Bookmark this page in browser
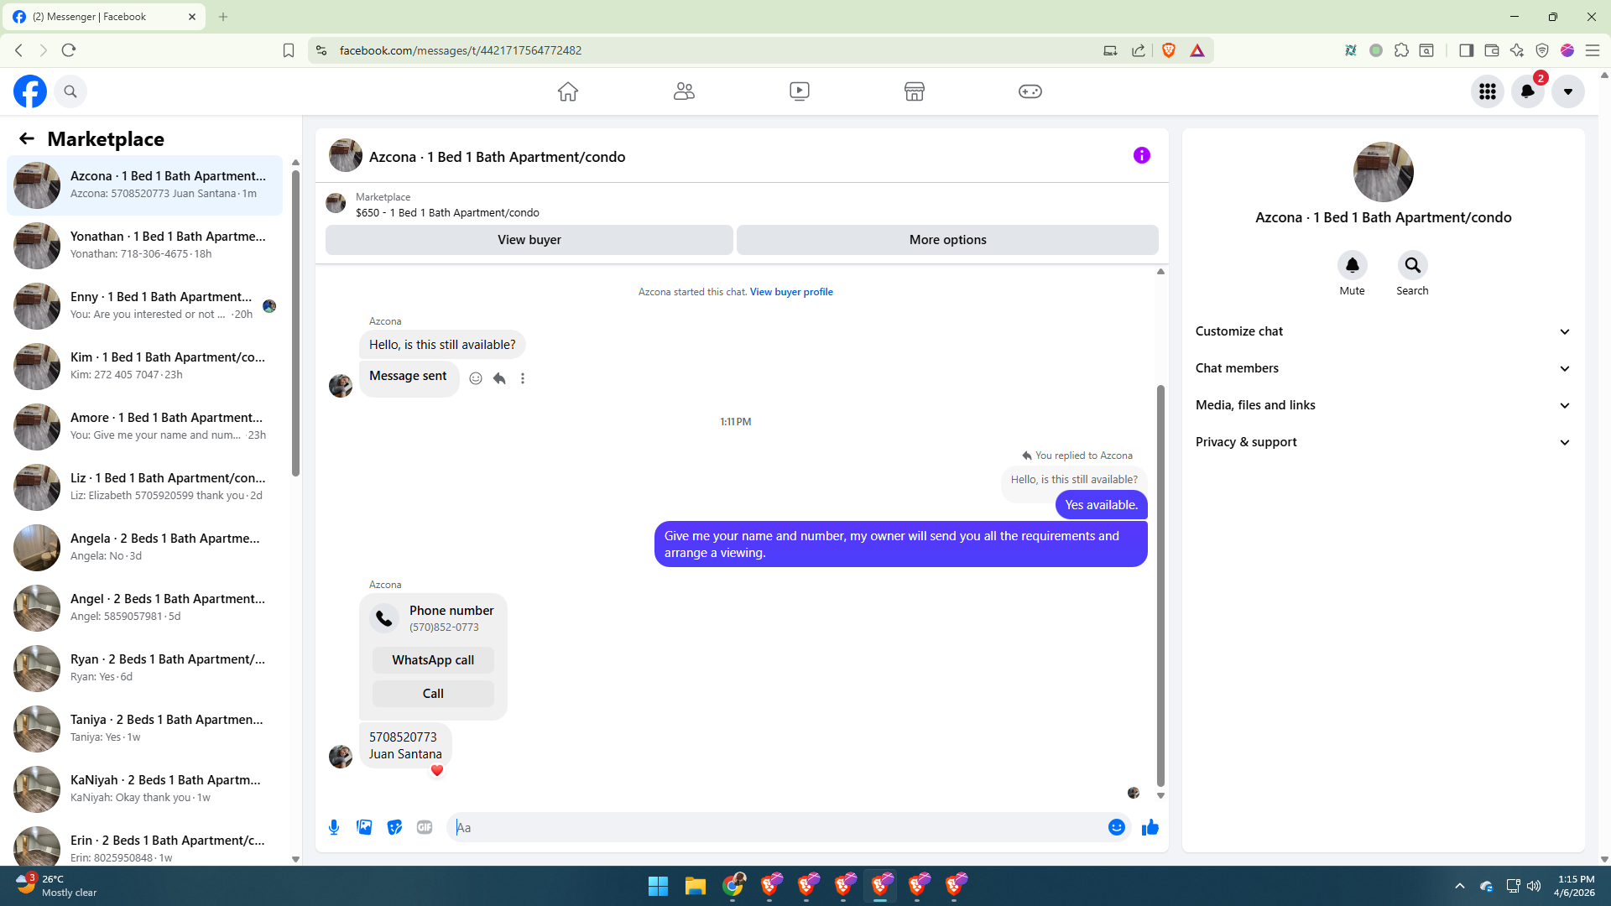1611x906 pixels. 289,50
